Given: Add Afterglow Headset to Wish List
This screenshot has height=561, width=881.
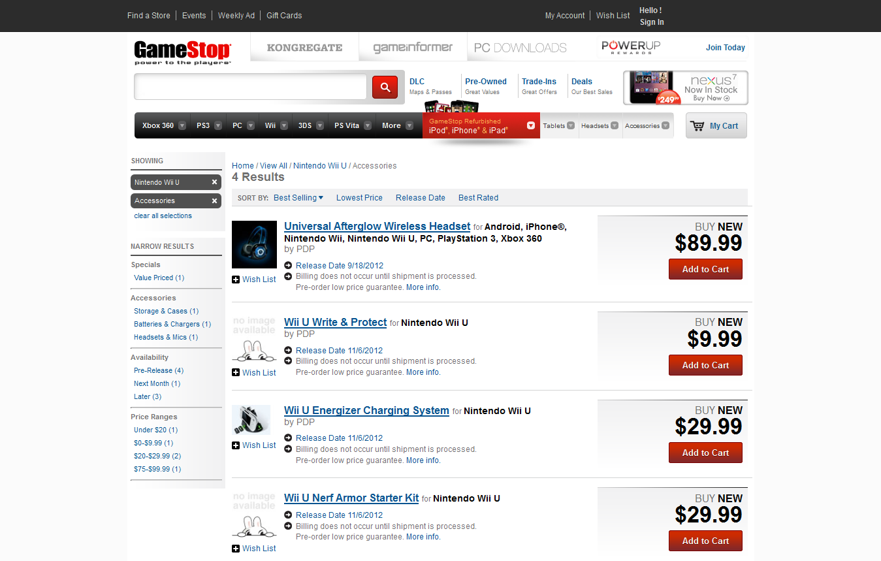Looking at the screenshot, I should tap(254, 280).
